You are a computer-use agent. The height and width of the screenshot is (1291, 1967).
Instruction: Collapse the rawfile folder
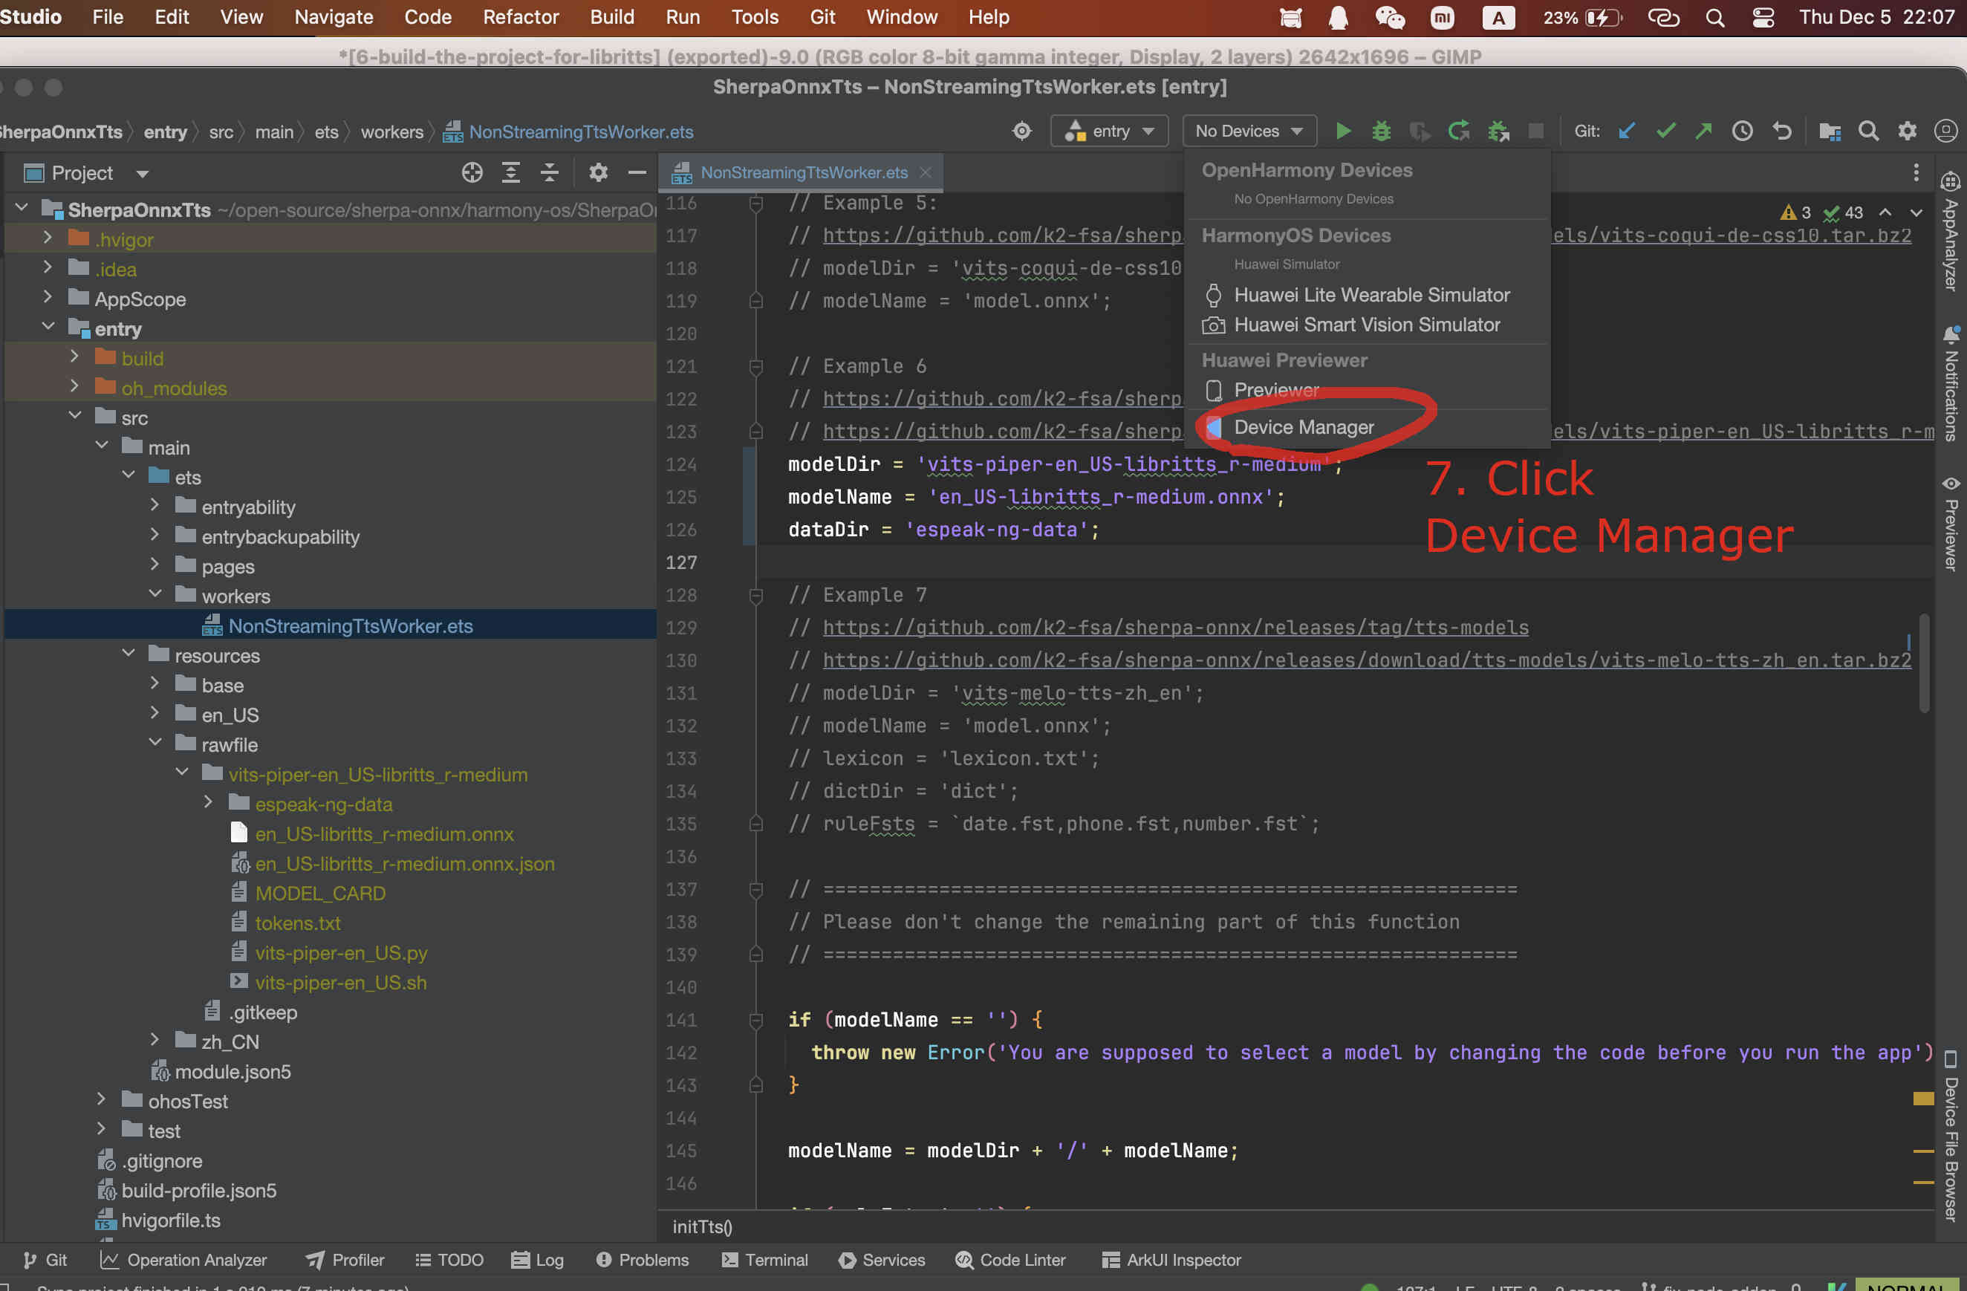coord(155,743)
